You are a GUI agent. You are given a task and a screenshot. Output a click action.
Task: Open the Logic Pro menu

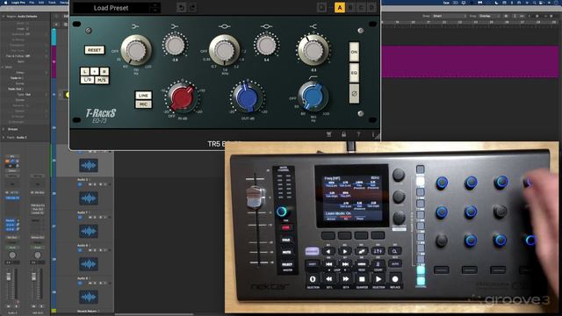point(18,2)
